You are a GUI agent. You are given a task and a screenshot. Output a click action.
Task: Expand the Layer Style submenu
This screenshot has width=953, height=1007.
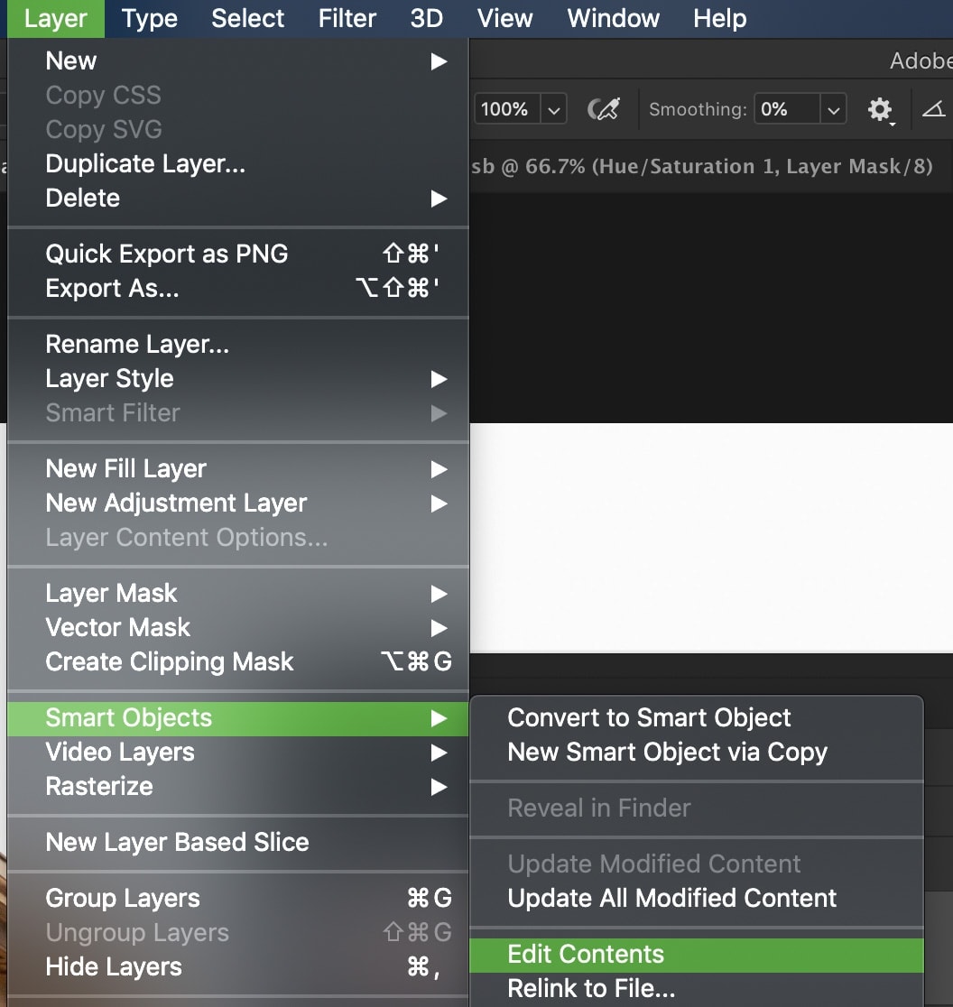(238, 379)
